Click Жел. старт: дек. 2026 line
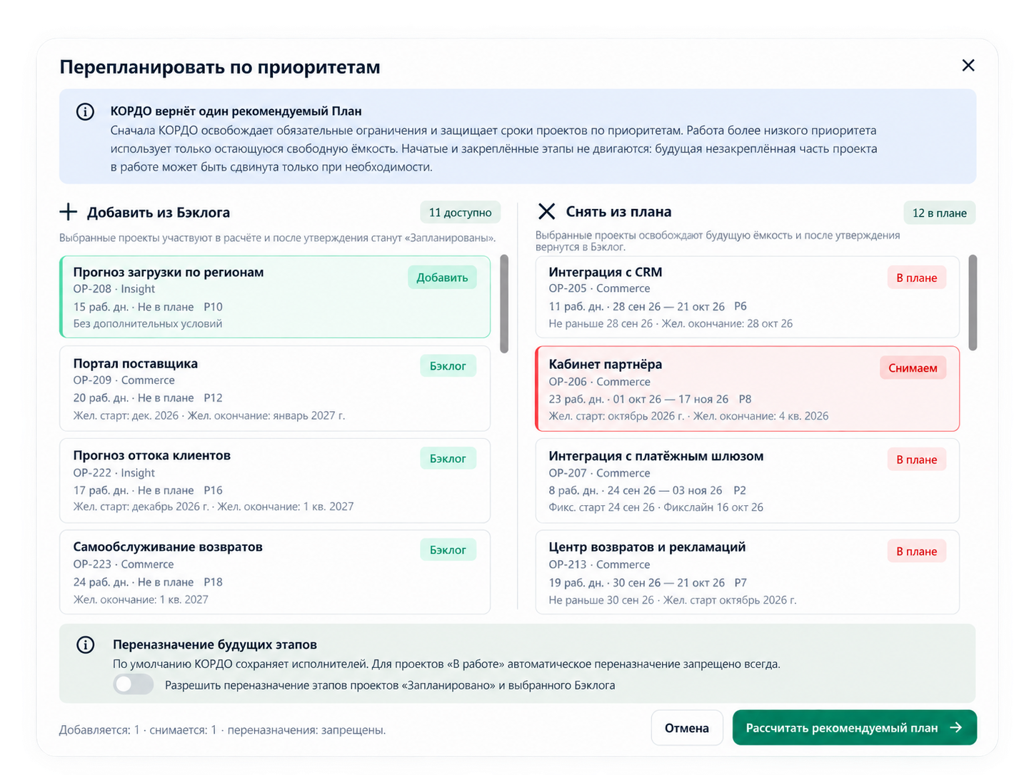Screen dimensions: 1034x775 209,415
